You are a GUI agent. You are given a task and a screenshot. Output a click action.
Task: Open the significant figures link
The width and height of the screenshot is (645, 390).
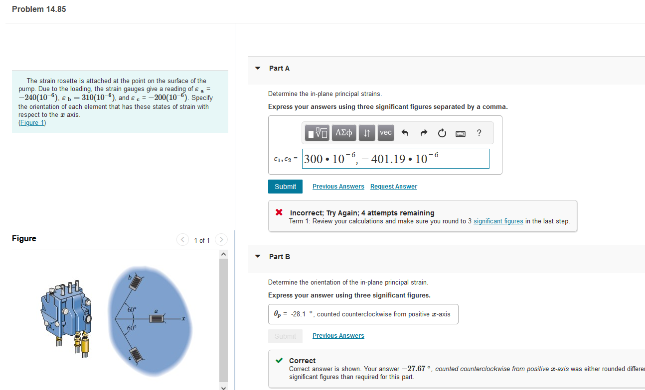point(498,221)
